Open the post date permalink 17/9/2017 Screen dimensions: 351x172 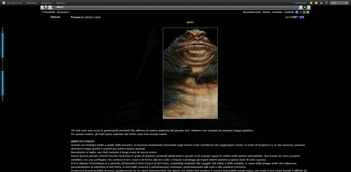87,17
